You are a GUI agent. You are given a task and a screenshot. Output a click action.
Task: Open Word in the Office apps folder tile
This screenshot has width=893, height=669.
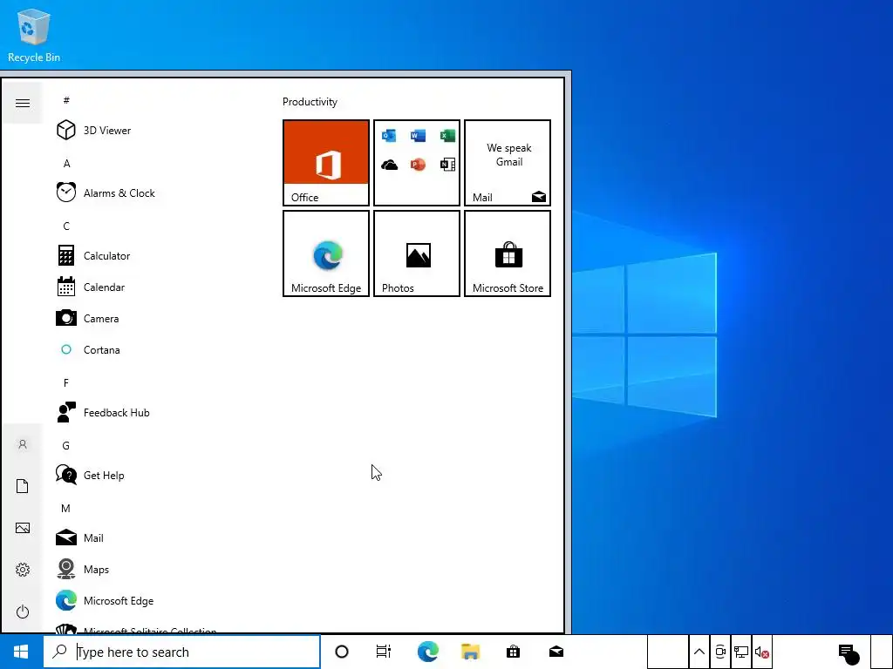click(418, 135)
